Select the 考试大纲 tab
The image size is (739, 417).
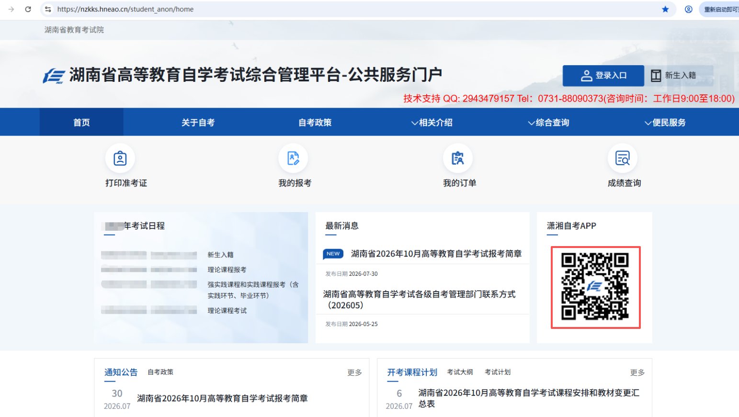pos(460,372)
